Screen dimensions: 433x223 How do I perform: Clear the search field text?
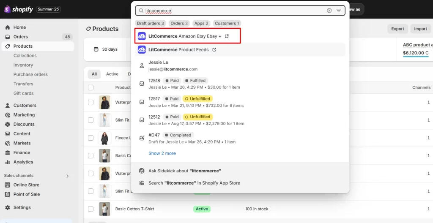click(329, 11)
